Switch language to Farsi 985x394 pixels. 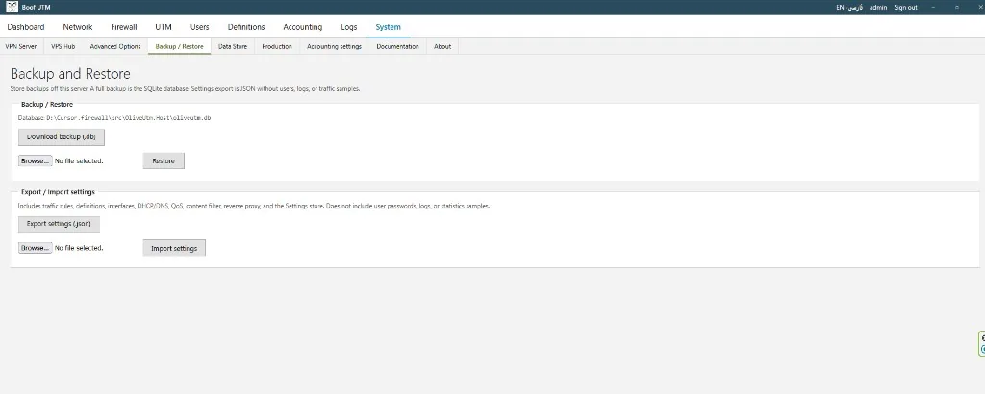pyautogui.click(x=856, y=8)
